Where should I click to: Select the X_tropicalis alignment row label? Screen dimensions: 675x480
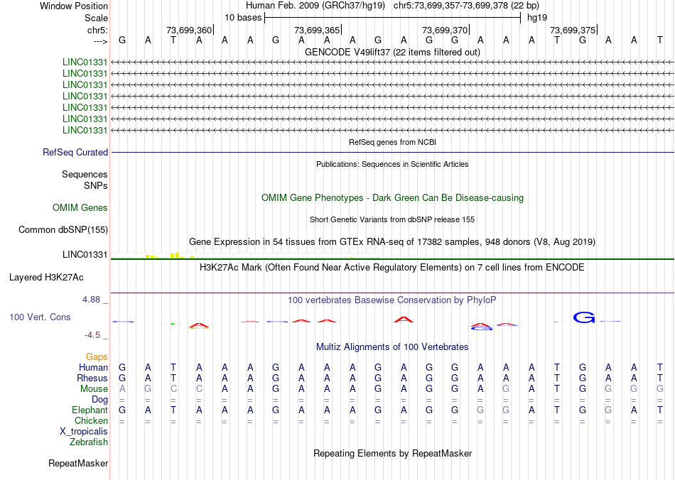tap(84, 432)
